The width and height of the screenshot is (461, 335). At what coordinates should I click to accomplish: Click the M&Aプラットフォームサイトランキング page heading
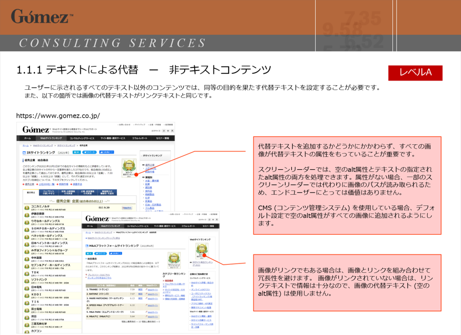click(114, 246)
